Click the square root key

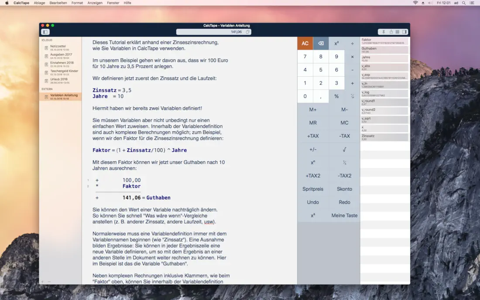(344, 149)
